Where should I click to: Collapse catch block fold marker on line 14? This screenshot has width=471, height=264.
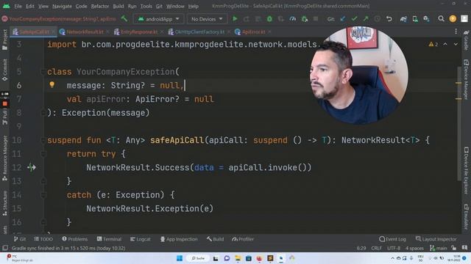(x=43, y=195)
